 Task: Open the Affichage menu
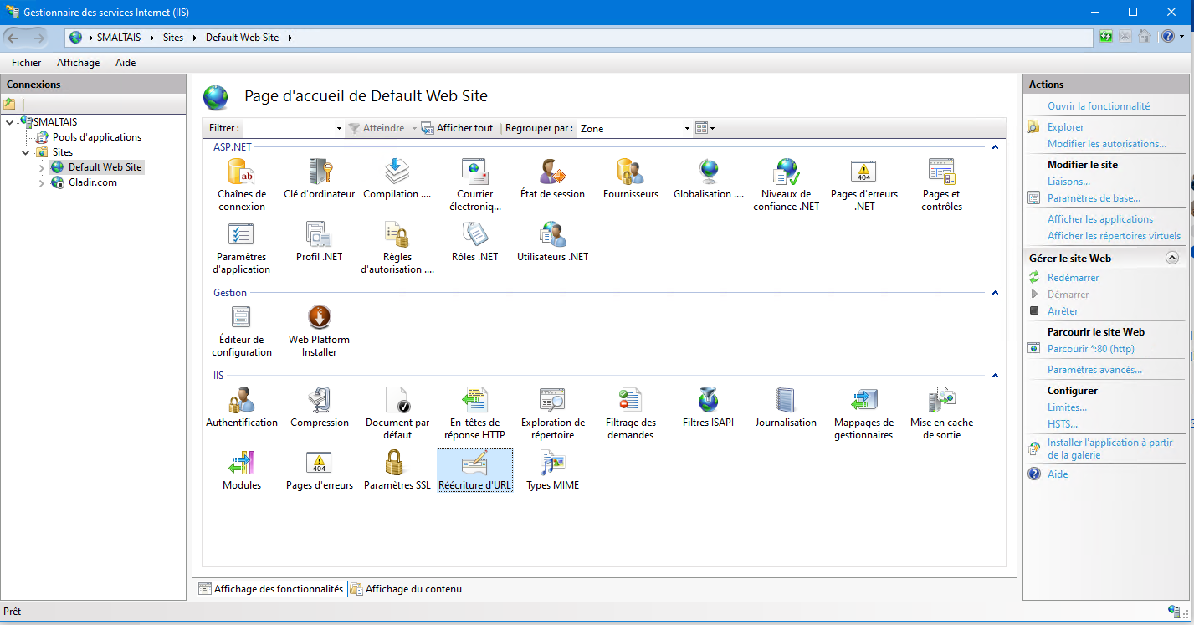coord(78,63)
